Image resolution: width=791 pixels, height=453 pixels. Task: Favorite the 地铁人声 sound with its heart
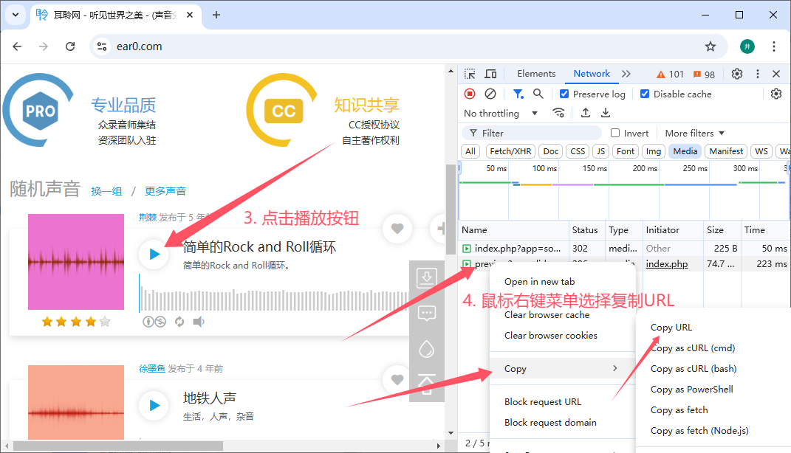tap(397, 379)
